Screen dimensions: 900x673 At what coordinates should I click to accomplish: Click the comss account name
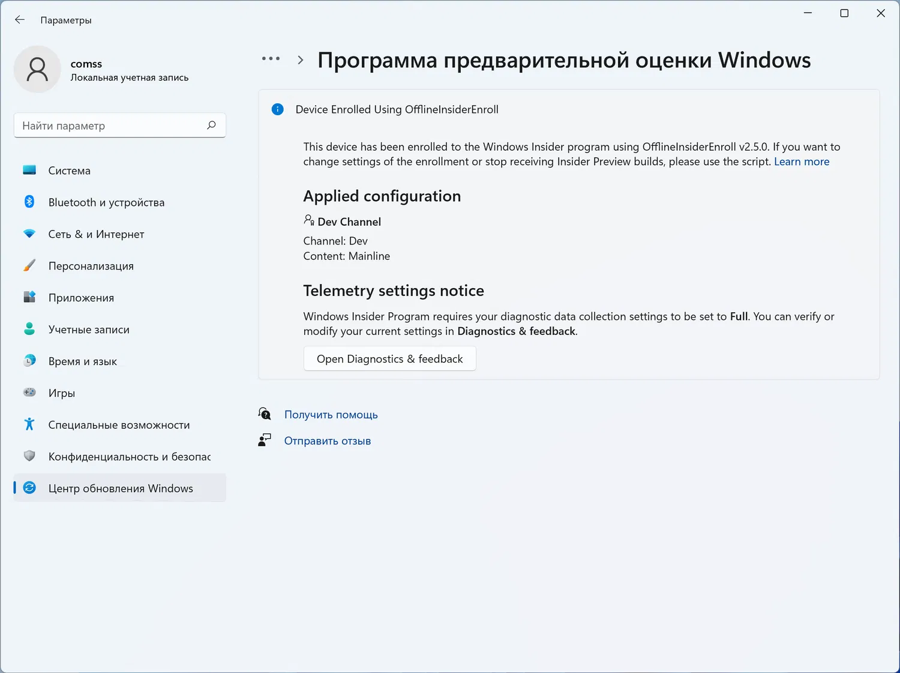point(86,64)
